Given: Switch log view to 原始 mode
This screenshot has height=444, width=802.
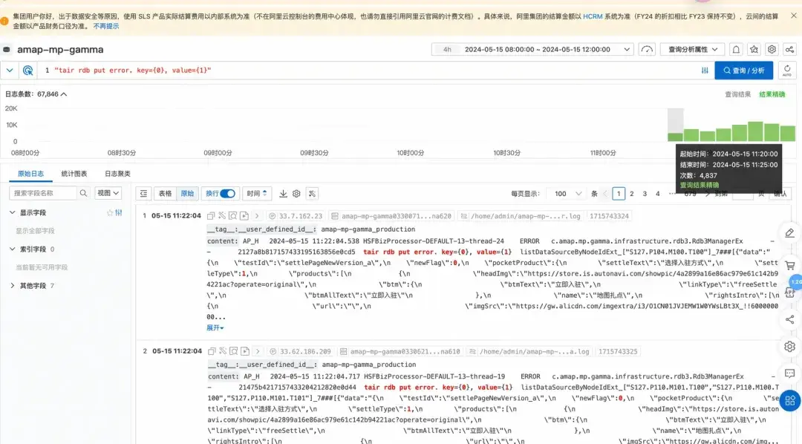Looking at the screenshot, I should tap(187, 194).
